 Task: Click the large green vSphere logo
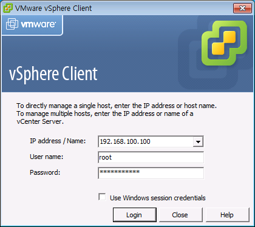coord(224,43)
